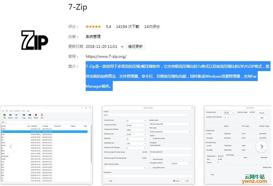This screenshot has height=186, width=273.
Task: Select the home folder row
Action: [44, 143]
